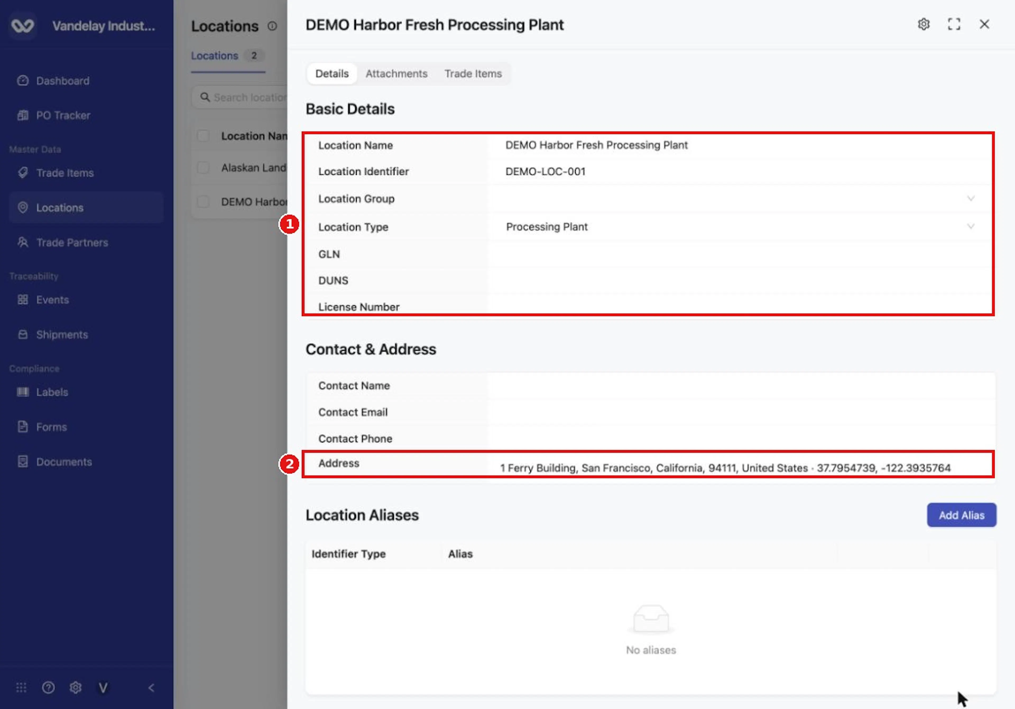Expand the detail panel to fullscreen
Screen dimensions: 1015x709
pos(954,24)
